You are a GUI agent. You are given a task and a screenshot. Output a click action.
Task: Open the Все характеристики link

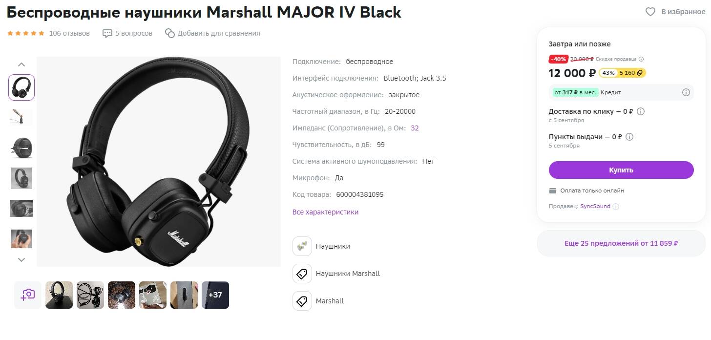tap(325, 212)
